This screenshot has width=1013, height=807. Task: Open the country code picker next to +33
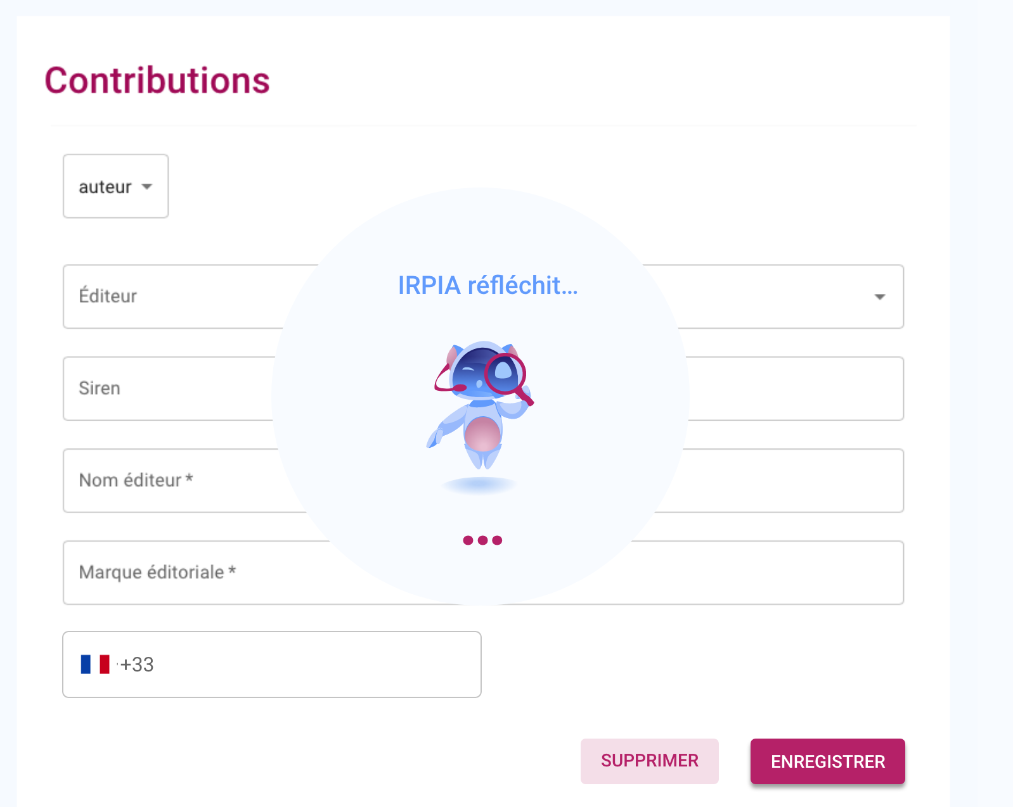pyautogui.click(x=95, y=664)
